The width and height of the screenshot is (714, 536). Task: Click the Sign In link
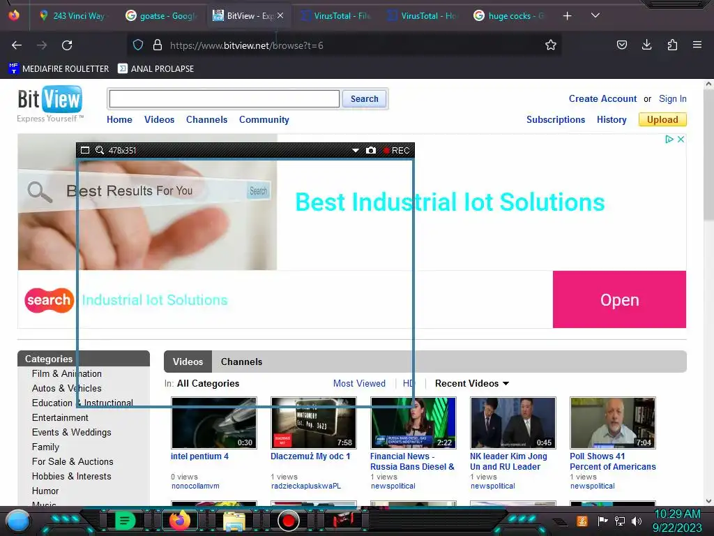tap(673, 98)
